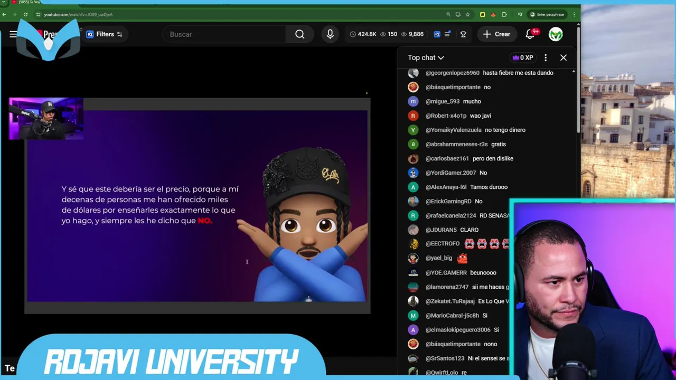The image size is (676, 380).
Task: Click the yellow extension icon in toolbar
Action: (x=482, y=14)
